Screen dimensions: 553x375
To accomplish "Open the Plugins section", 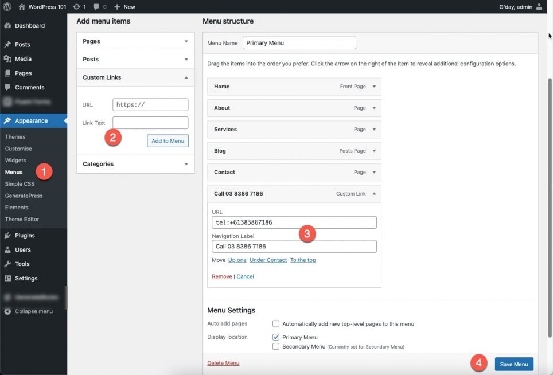I will tap(25, 236).
